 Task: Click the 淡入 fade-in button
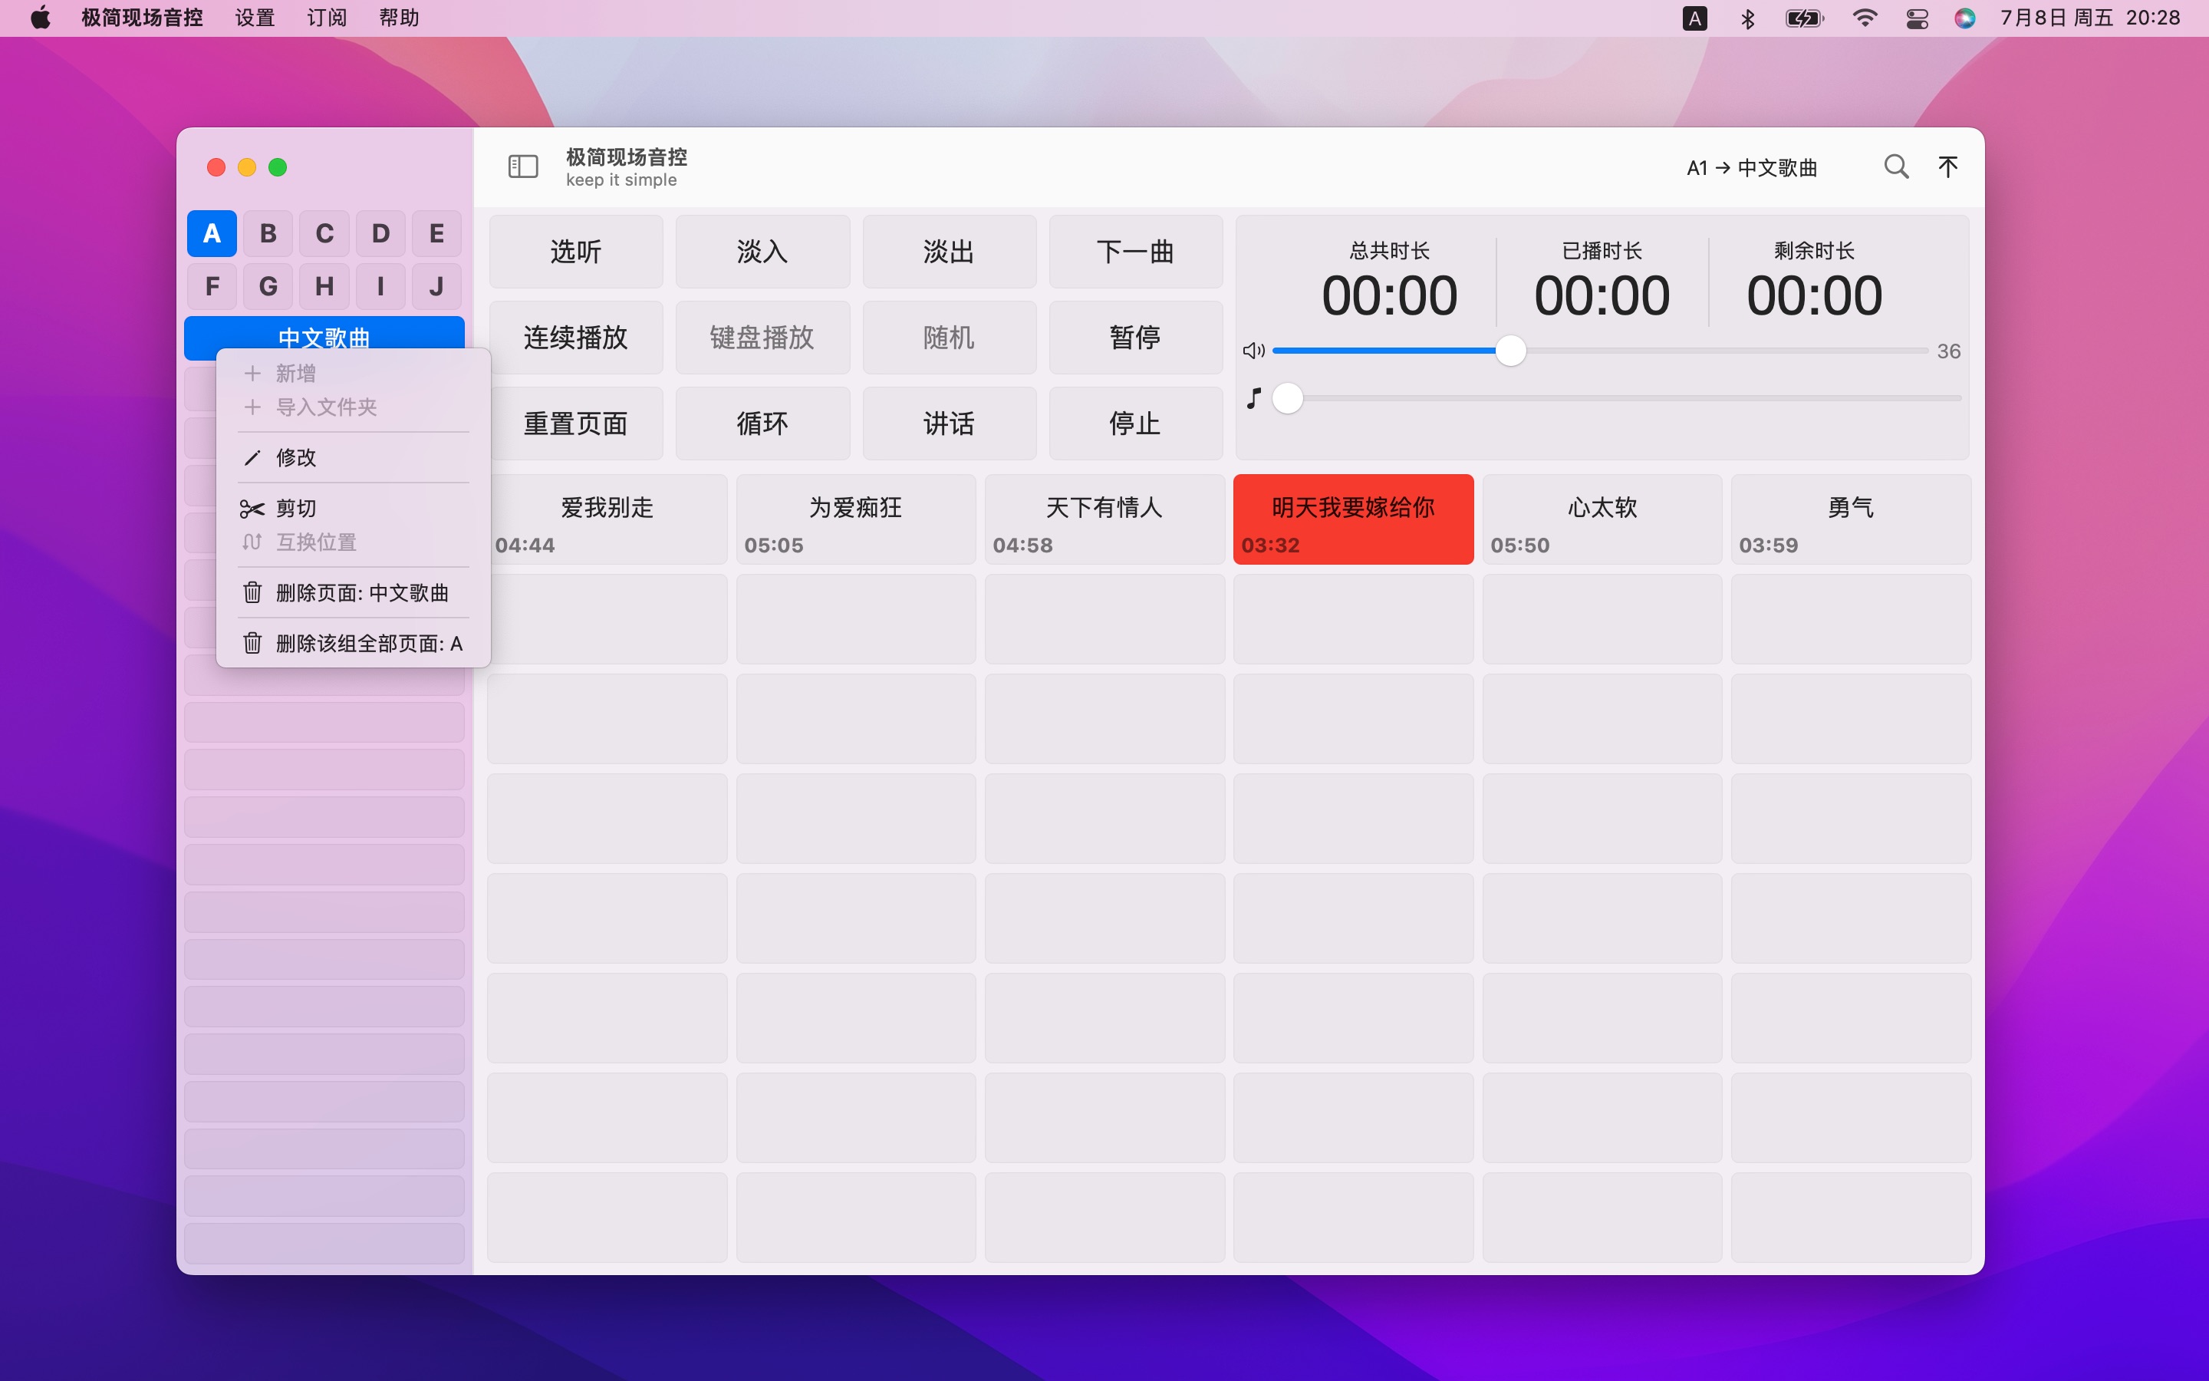tap(762, 251)
